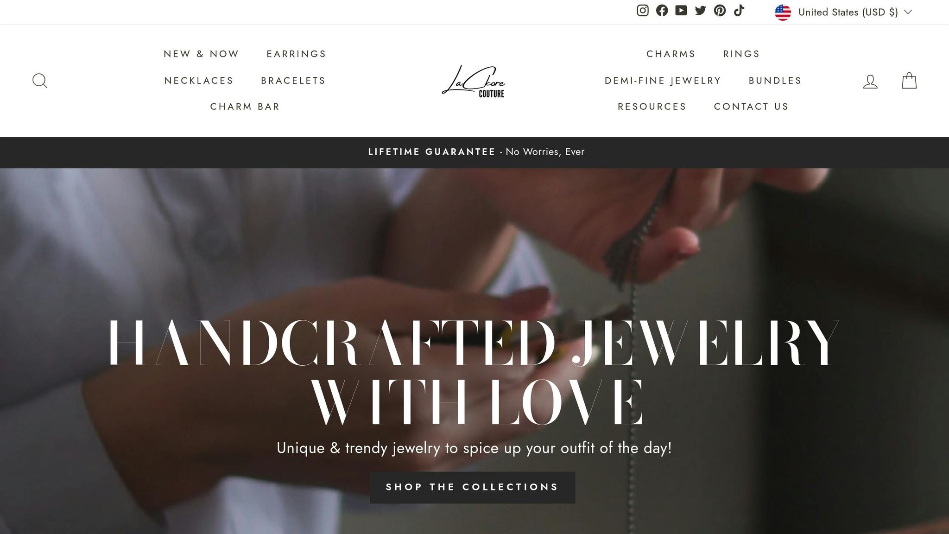Go to the Earrings menu item

297,54
